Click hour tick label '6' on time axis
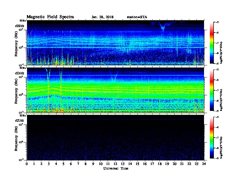 pos(71,164)
